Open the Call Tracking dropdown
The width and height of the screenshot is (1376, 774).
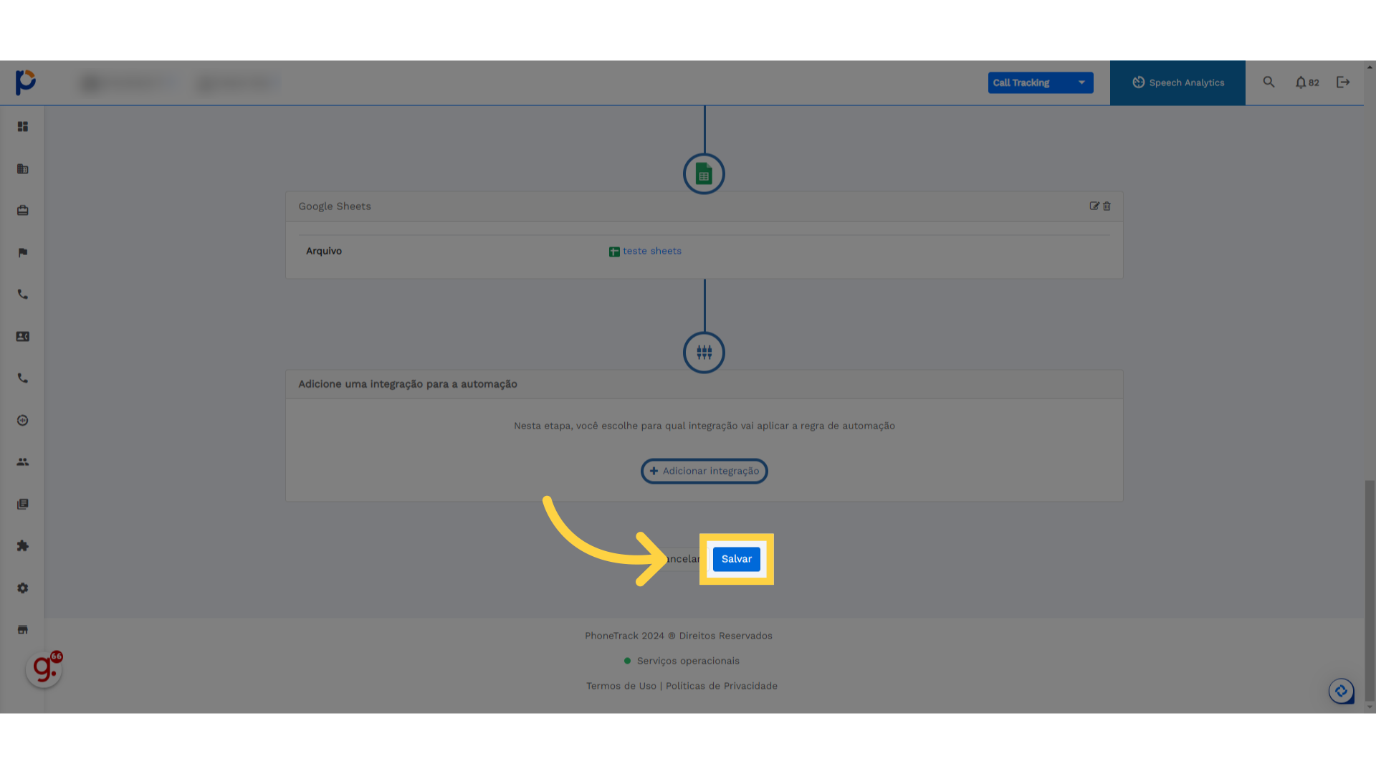pos(1041,82)
